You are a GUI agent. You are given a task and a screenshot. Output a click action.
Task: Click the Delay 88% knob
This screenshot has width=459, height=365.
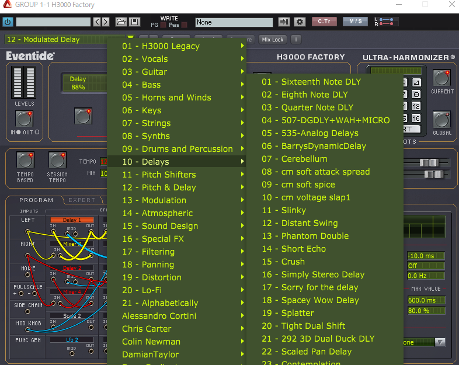click(83, 116)
